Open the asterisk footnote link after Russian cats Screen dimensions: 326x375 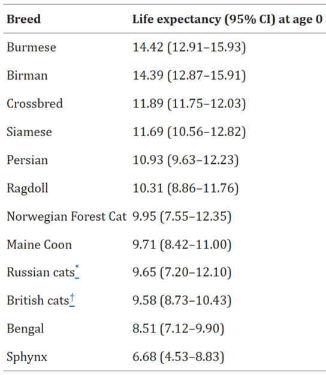click(77, 271)
